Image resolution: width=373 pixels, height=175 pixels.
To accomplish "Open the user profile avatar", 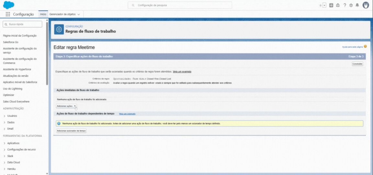I will coord(366,5).
